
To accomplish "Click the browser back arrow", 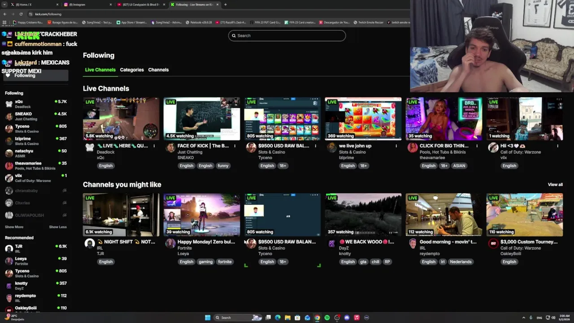I will click(4, 14).
